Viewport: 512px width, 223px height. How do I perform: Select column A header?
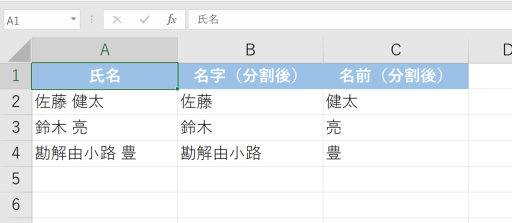[104, 49]
